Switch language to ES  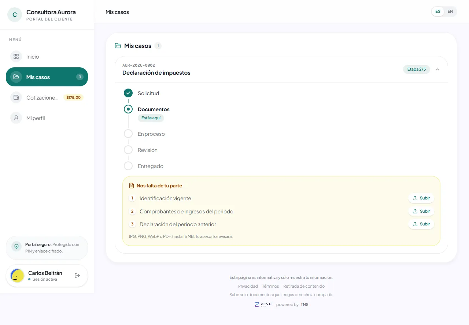tap(438, 11)
